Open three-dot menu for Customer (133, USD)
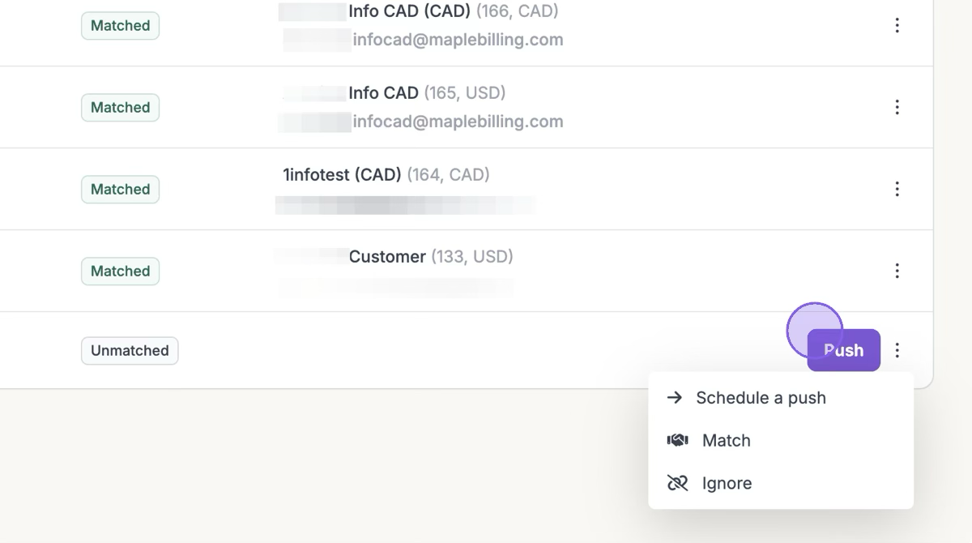 tap(897, 271)
